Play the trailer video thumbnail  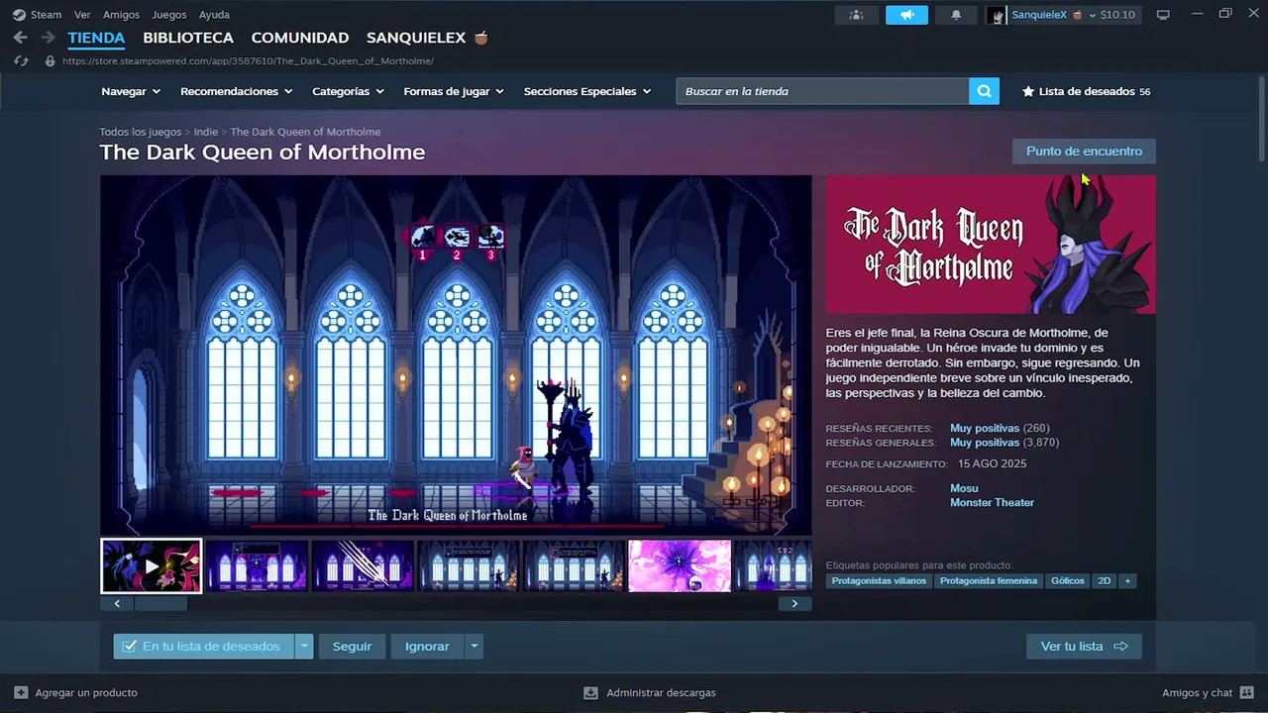[x=152, y=565]
